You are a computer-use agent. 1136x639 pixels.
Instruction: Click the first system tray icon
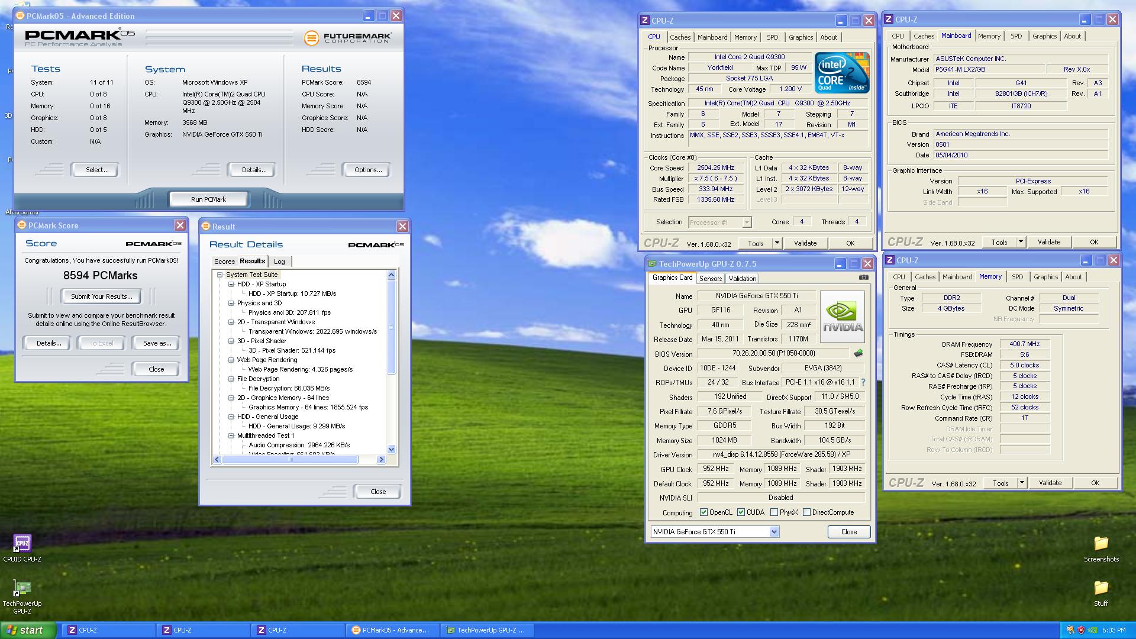tap(1070, 630)
